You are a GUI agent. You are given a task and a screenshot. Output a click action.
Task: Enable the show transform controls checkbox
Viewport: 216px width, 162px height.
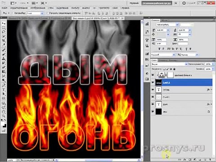tap(48, 13)
